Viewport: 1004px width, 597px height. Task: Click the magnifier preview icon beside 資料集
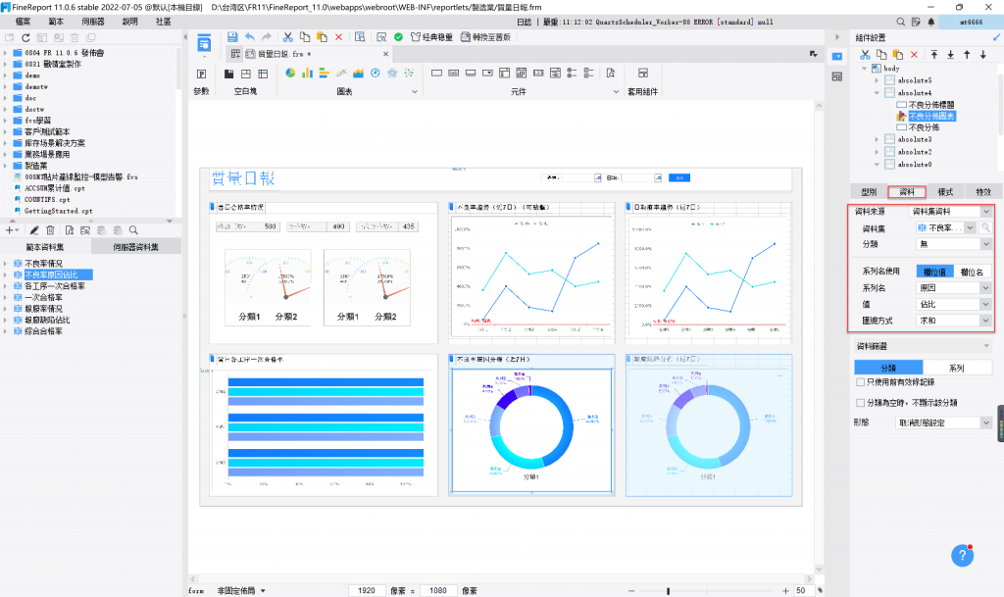[x=985, y=227]
